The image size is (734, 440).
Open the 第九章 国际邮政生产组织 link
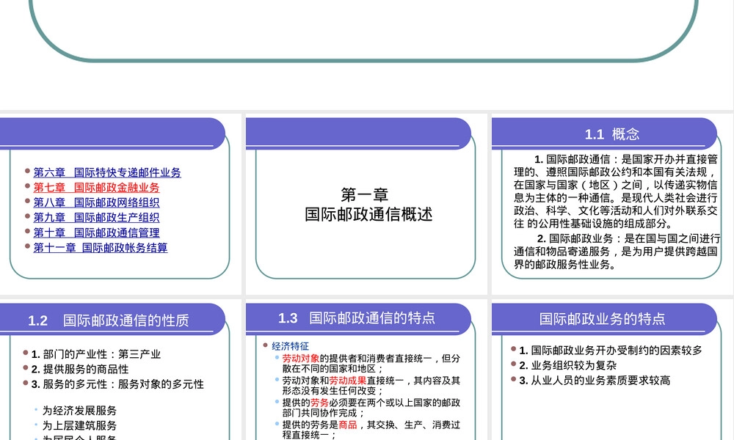96,217
